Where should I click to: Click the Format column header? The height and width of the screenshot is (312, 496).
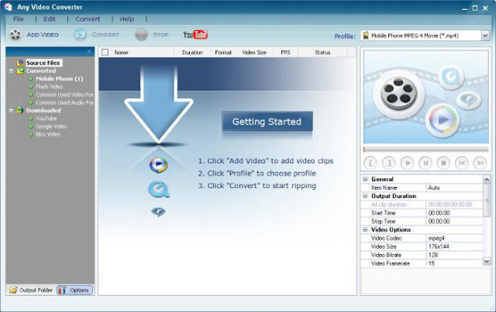point(223,53)
